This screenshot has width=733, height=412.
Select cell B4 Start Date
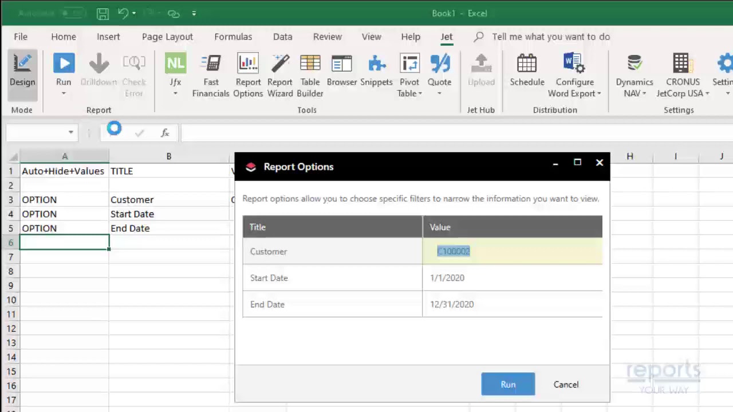(x=169, y=214)
